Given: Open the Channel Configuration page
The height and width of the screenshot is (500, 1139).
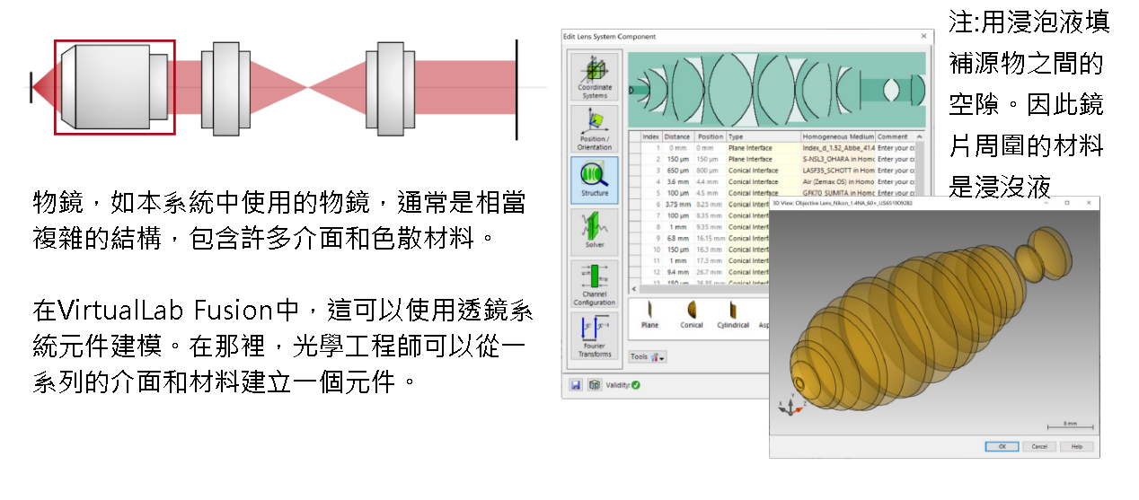Looking at the screenshot, I should 594,284.
